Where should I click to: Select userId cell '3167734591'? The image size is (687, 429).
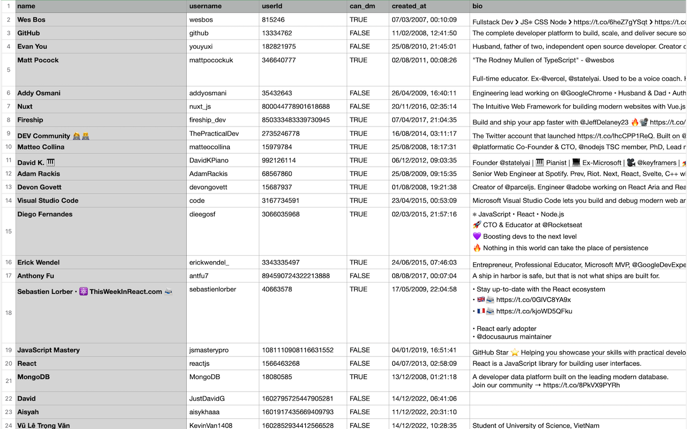[303, 201]
